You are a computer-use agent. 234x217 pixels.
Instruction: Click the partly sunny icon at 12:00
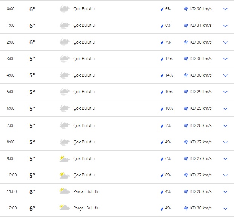click(x=64, y=208)
